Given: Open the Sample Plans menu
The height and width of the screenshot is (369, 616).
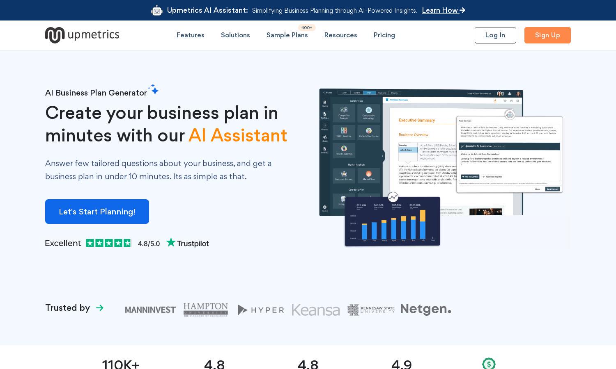Looking at the screenshot, I should (287, 35).
